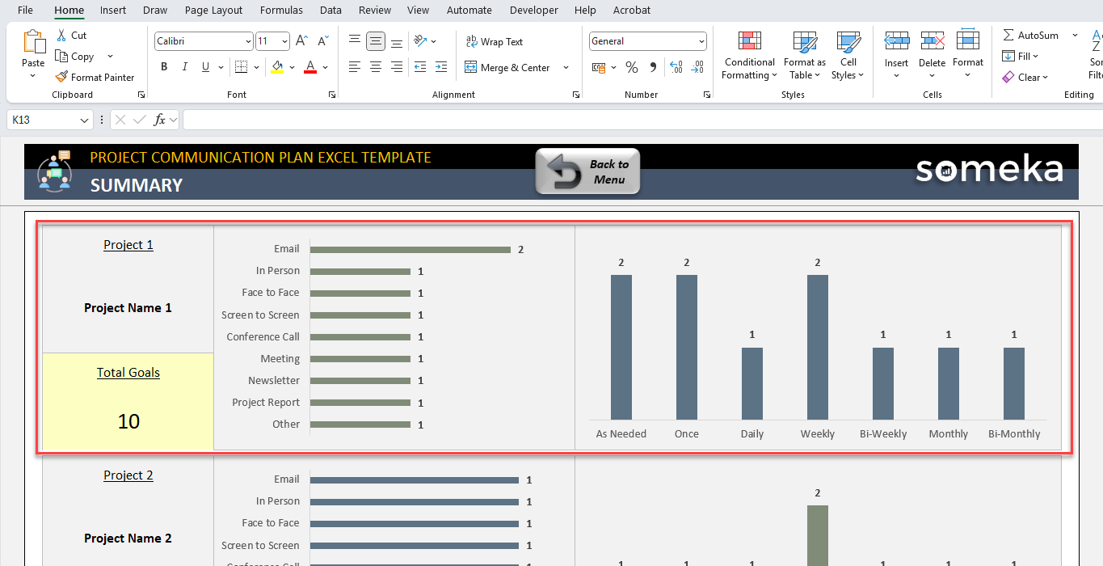Viewport: 1103px width, 566px height.
Task: Open the Developer tab
Action: pyautogui.click(x=533, y=11)
